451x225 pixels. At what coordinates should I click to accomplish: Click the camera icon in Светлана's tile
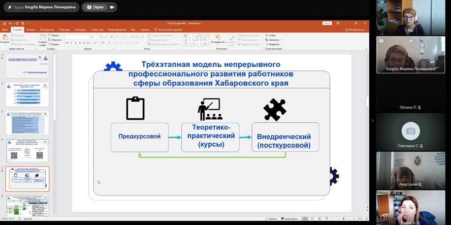411,131
